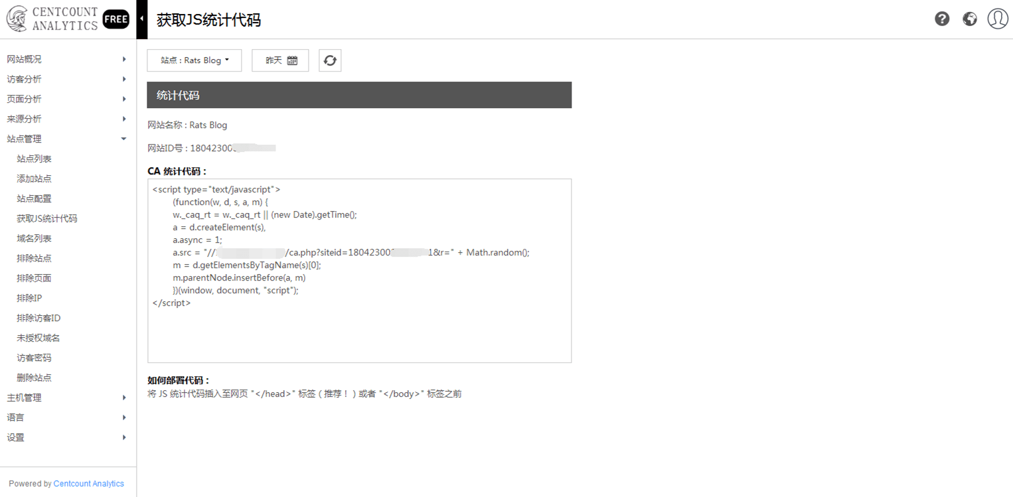Image resolution: width=1013 pixels, height=497 pixels.
Task: Expand the 来源分析 menu
Action: (68, 119)
